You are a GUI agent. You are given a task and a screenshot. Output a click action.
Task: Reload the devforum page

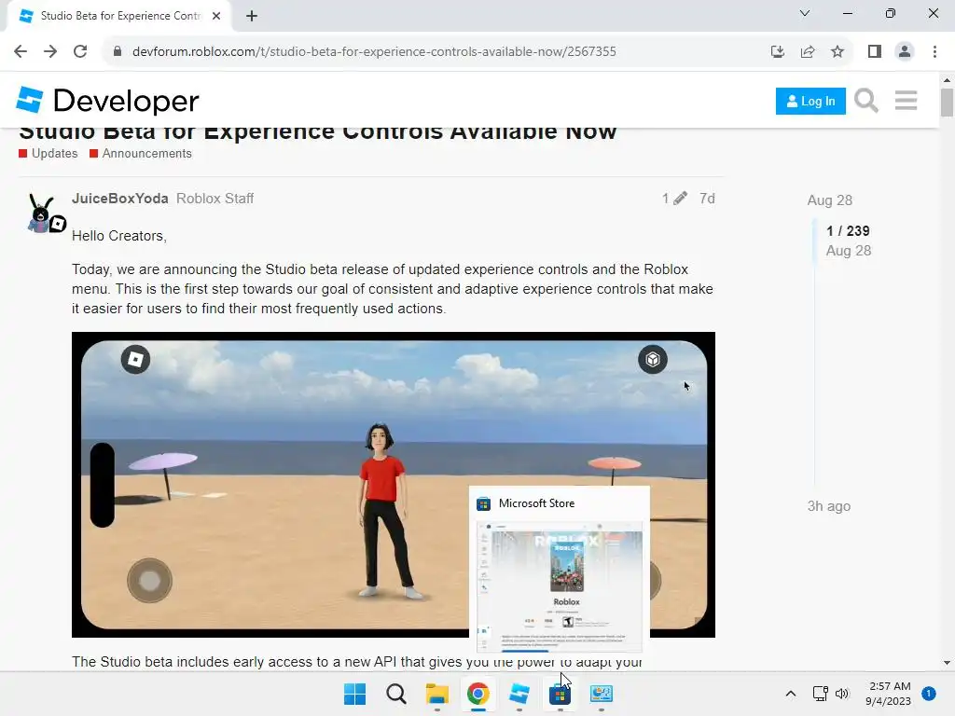(80, 52)
